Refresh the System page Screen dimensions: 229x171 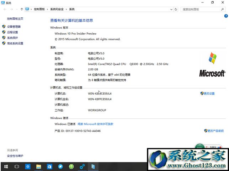coord(176,9)
